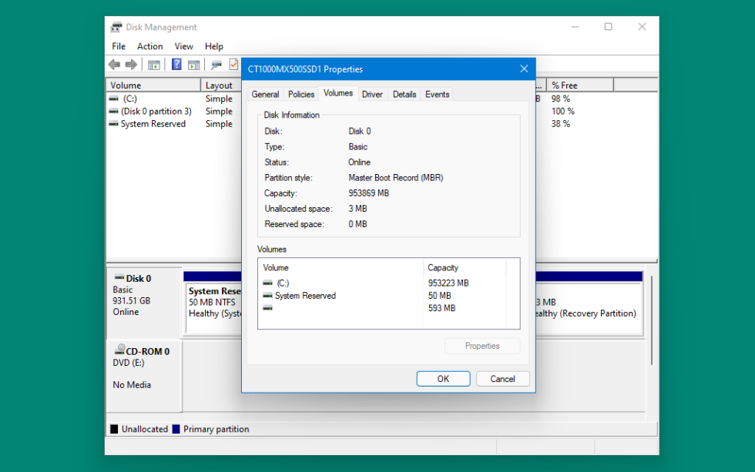Click the Back navigation arrow in the toolbar
The height and width of the screenshot is (472, 755).
click(113, 65)
